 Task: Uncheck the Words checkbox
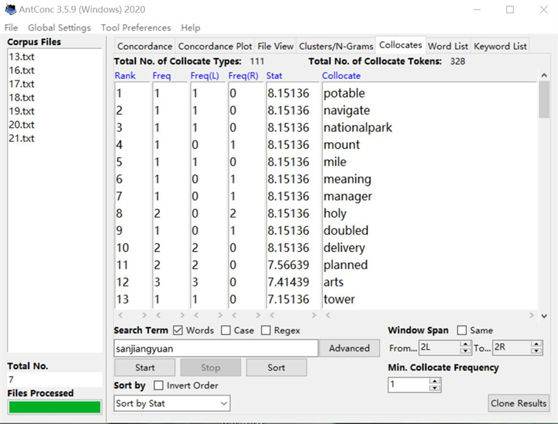click(x=178, y=331)
